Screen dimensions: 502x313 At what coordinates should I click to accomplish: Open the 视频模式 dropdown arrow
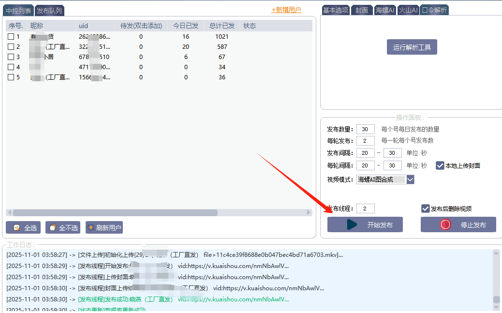(x=410, y=179)
